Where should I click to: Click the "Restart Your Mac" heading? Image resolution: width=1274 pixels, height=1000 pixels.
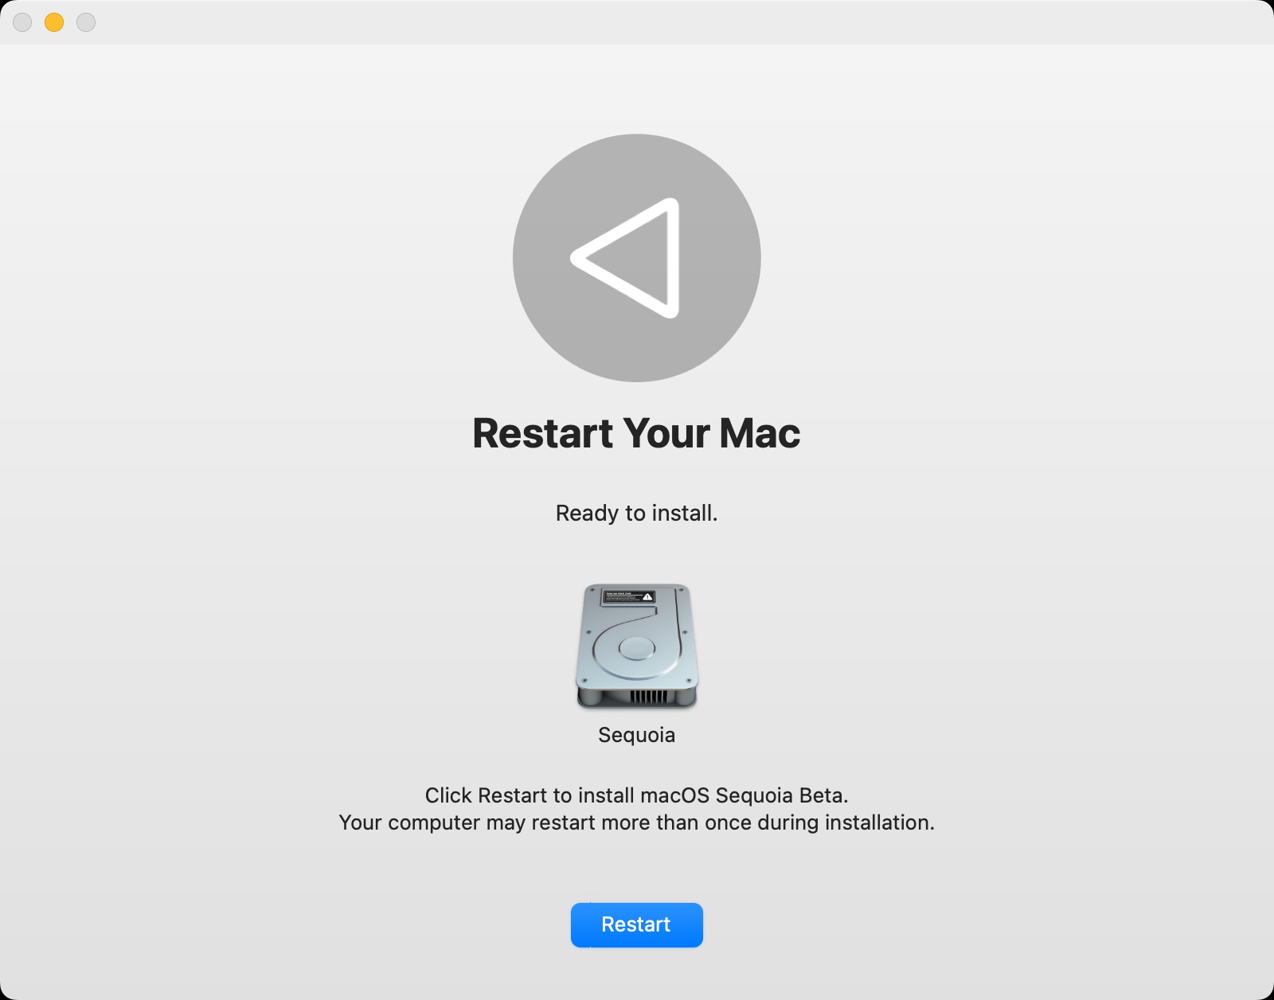(636, 433)
